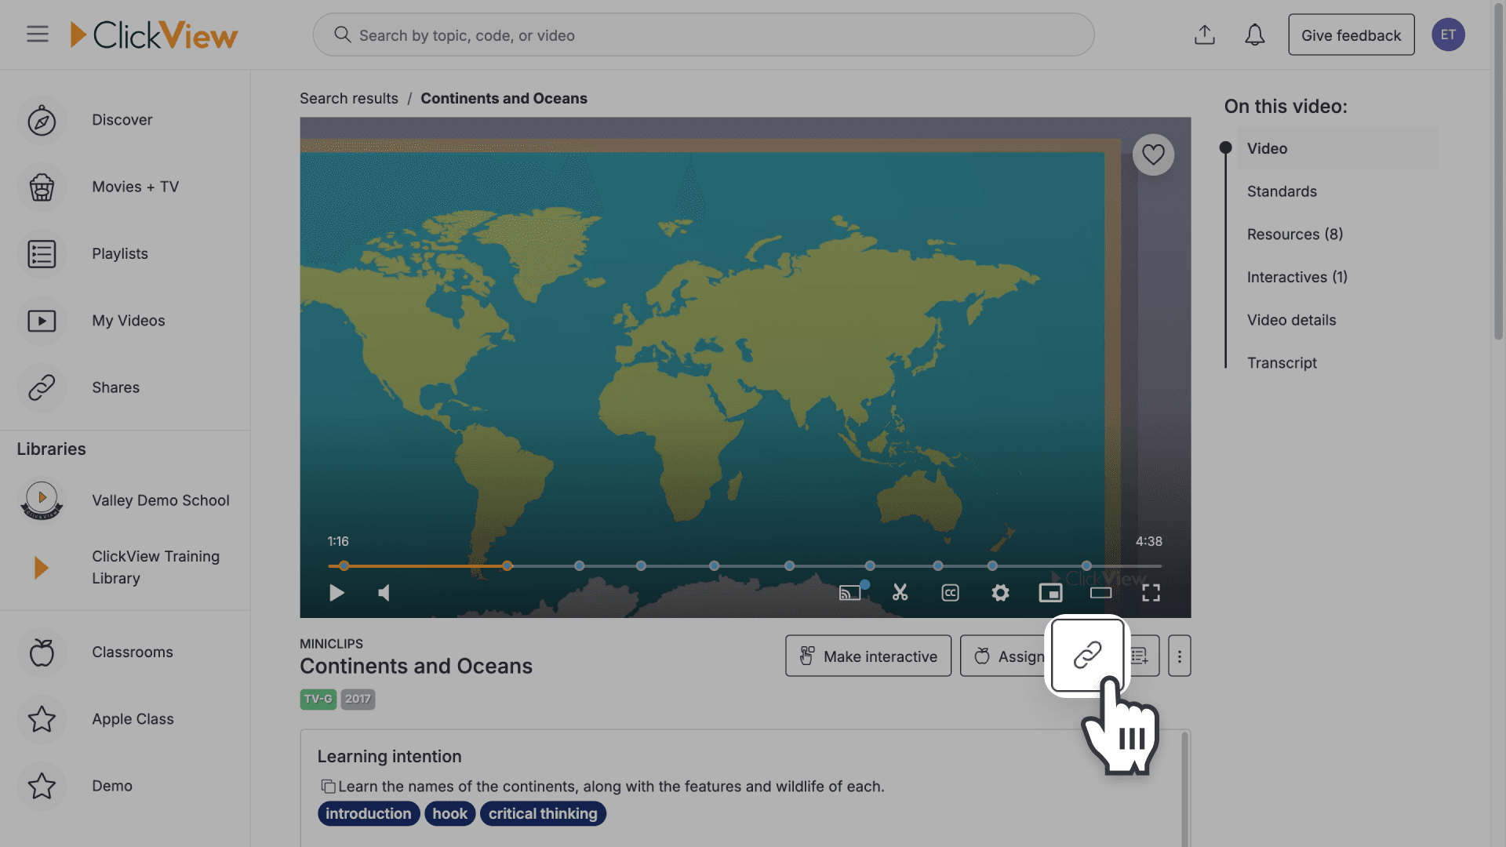Toggle closed captions on the video

pos(950,593)
